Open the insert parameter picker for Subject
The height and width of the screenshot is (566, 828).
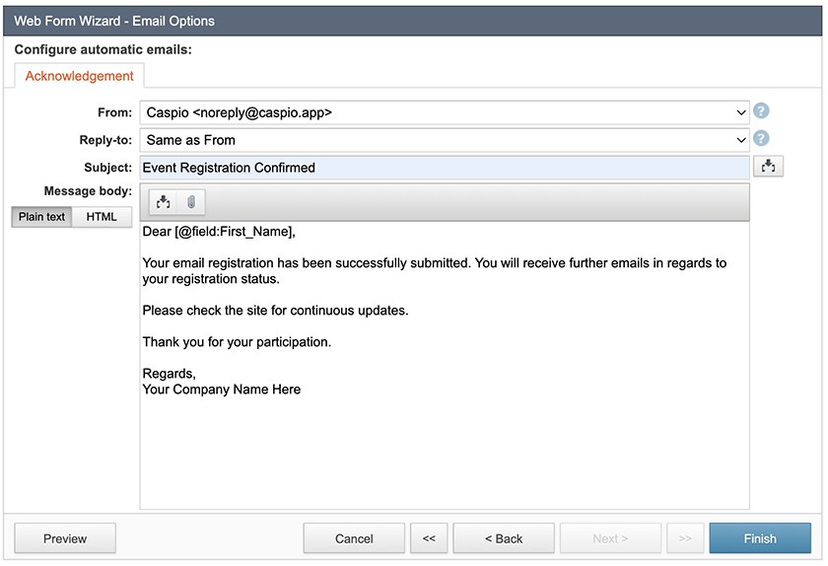[768, 167]
